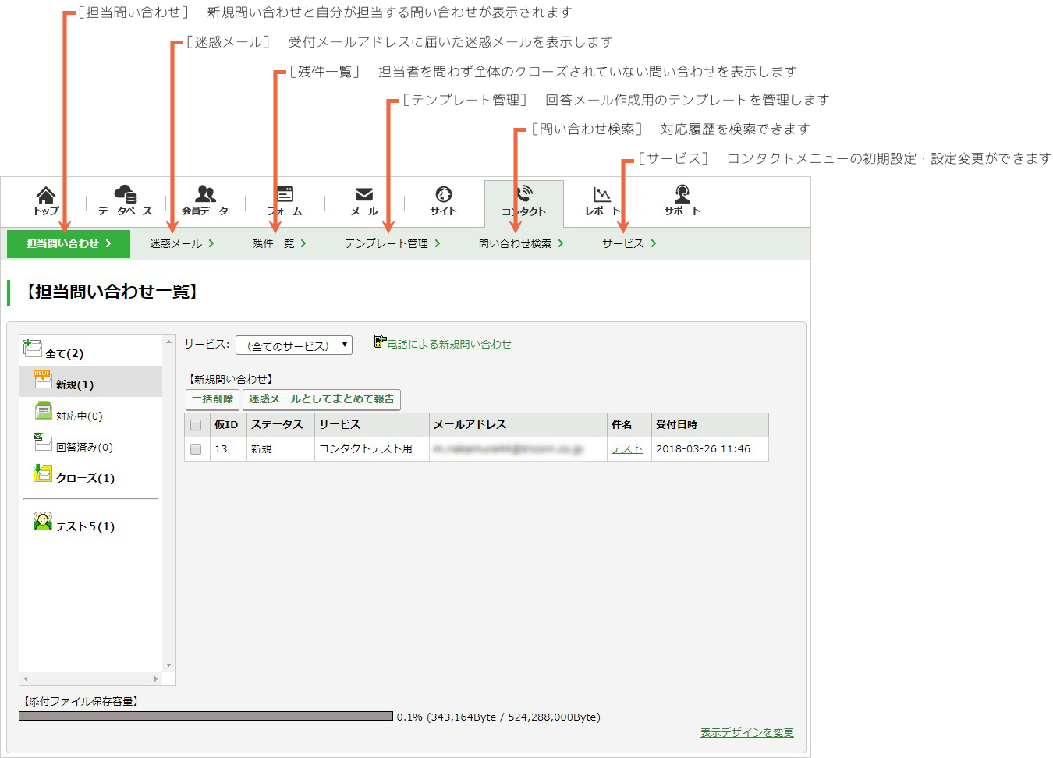
Task: Toggle the select-all checkbox in table header
Action: pyautogui.click(x=196, y=425)
